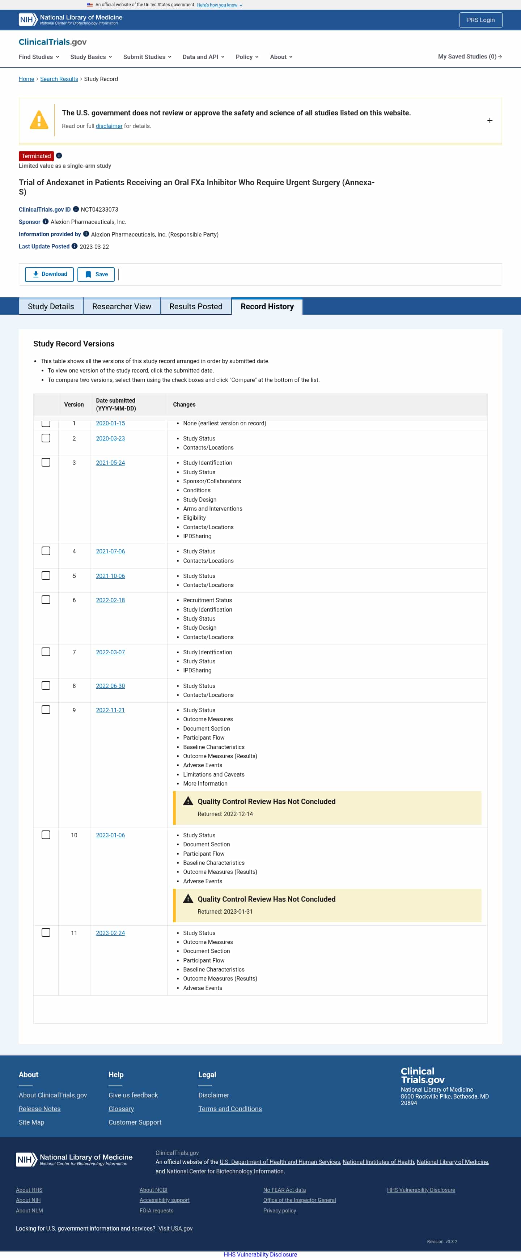Switch to the Study Details tab
This screenshot has height=1258, width=521.
click(51, 306)
